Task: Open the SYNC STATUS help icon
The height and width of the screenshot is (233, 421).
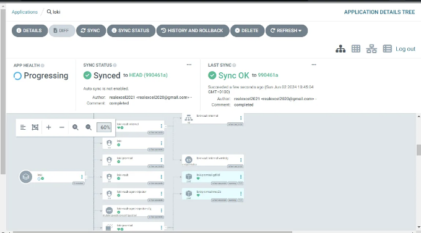Action: point(115,65)
